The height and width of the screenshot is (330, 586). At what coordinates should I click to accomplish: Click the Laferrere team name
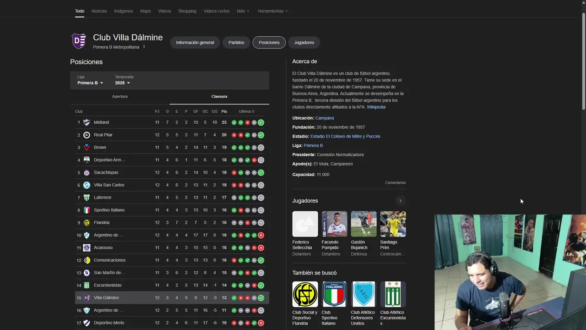pos(103,198)
